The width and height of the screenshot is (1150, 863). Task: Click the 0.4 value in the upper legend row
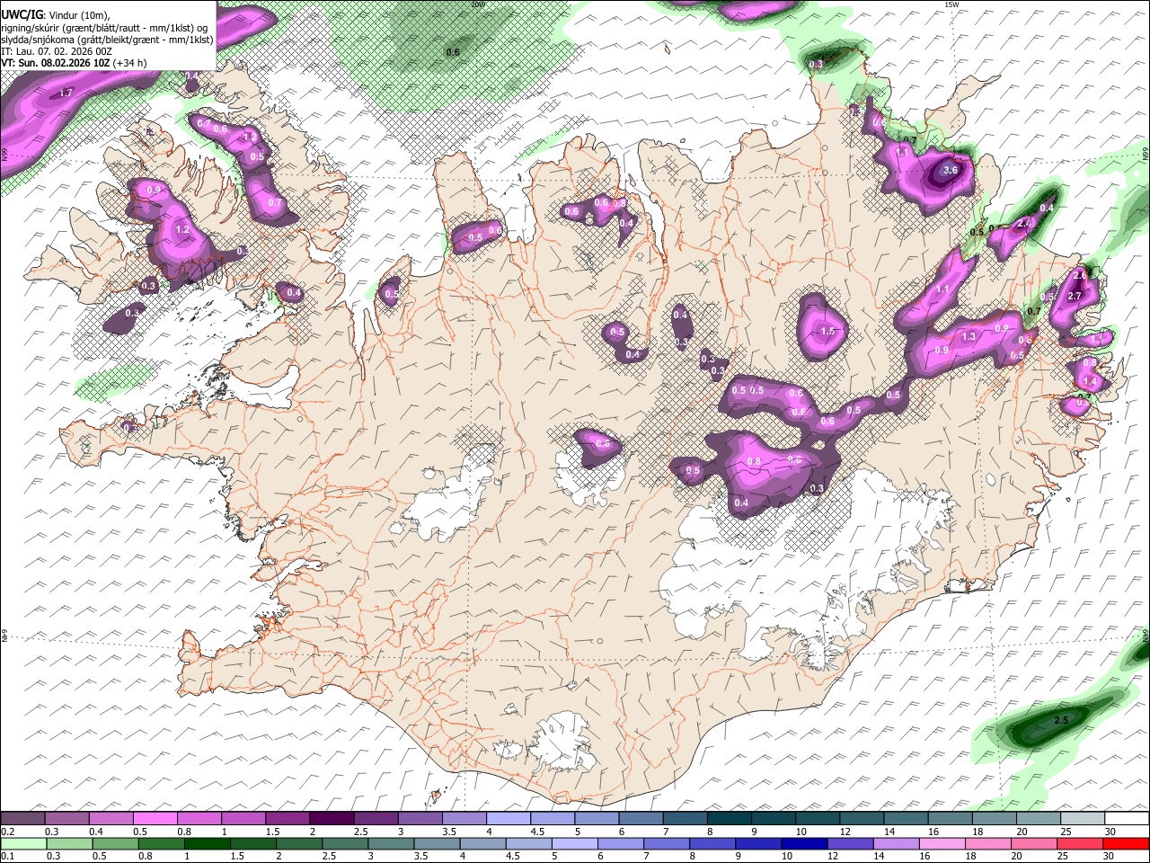click(x=96, y=832)
